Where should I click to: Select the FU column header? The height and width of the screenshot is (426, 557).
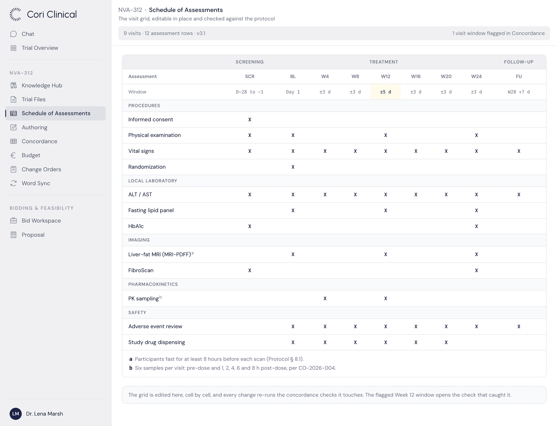coord(518,77)
